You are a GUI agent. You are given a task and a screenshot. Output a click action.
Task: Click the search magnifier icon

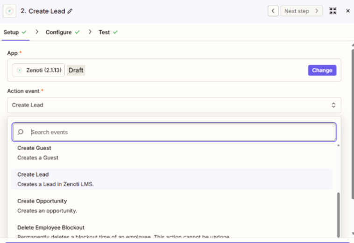pyautogui.click(x=21, y=132)
